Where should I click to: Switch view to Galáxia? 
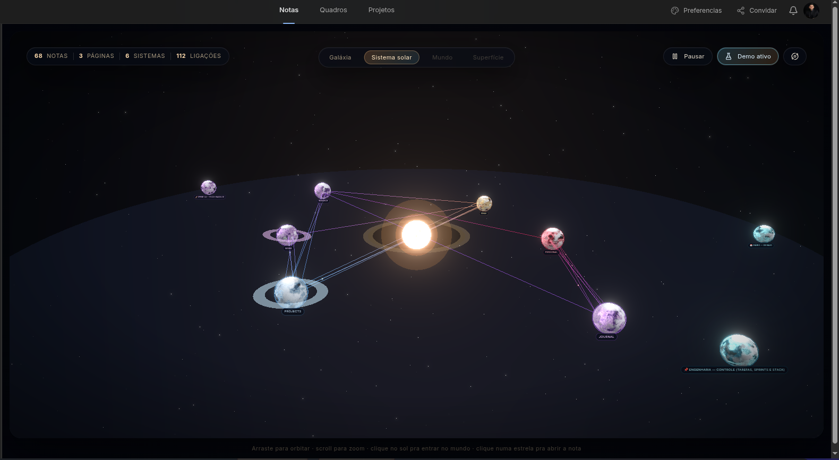(340, 57)
